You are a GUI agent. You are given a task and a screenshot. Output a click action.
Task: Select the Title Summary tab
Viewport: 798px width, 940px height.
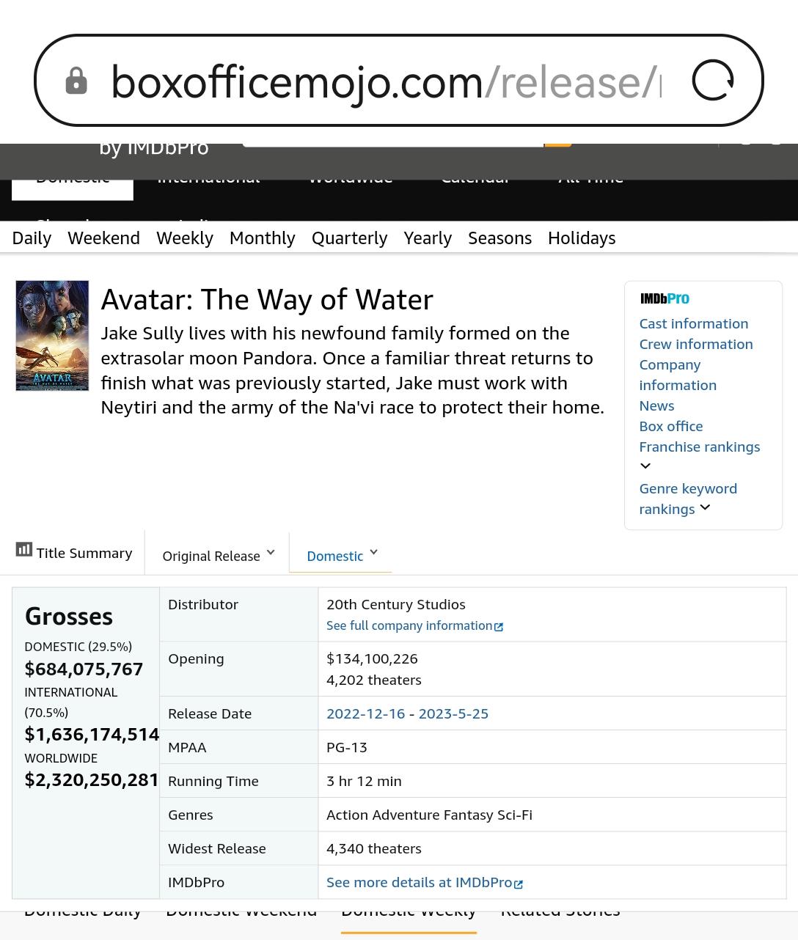(74, 553)
